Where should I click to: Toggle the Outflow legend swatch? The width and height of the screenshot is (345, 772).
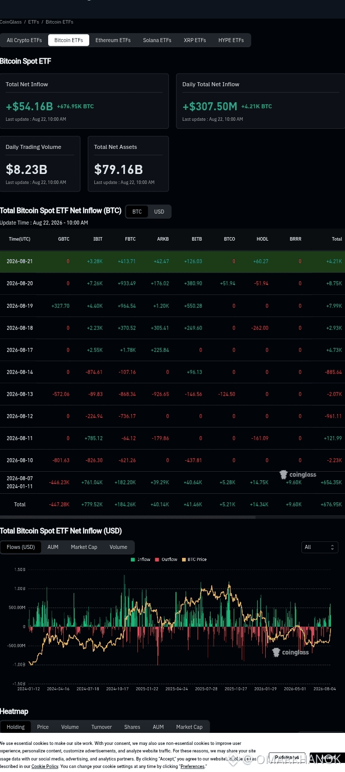click(x=157, y=559)
